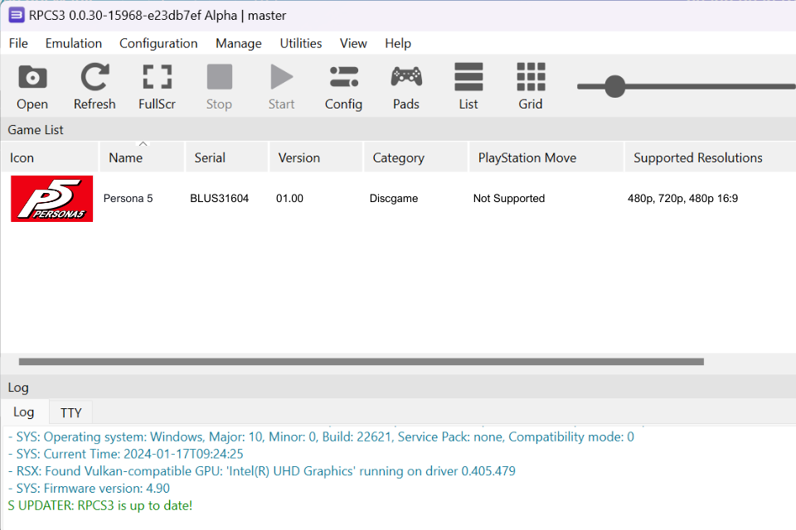Image resolution: width=796 pixels, height=530 pixels.
Task: Select the Persona 5 name cell
Action: 128,198
